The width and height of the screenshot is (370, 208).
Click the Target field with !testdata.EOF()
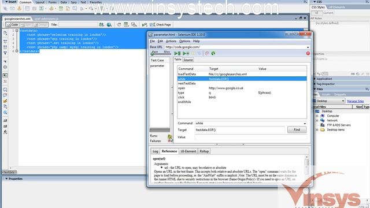[x=239, y=130]
